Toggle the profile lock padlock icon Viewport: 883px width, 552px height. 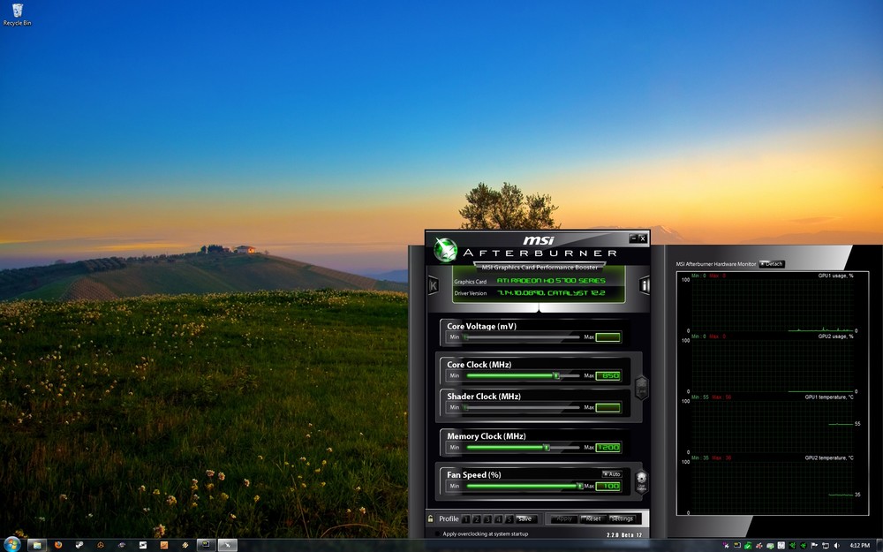[x=431, y=518]
